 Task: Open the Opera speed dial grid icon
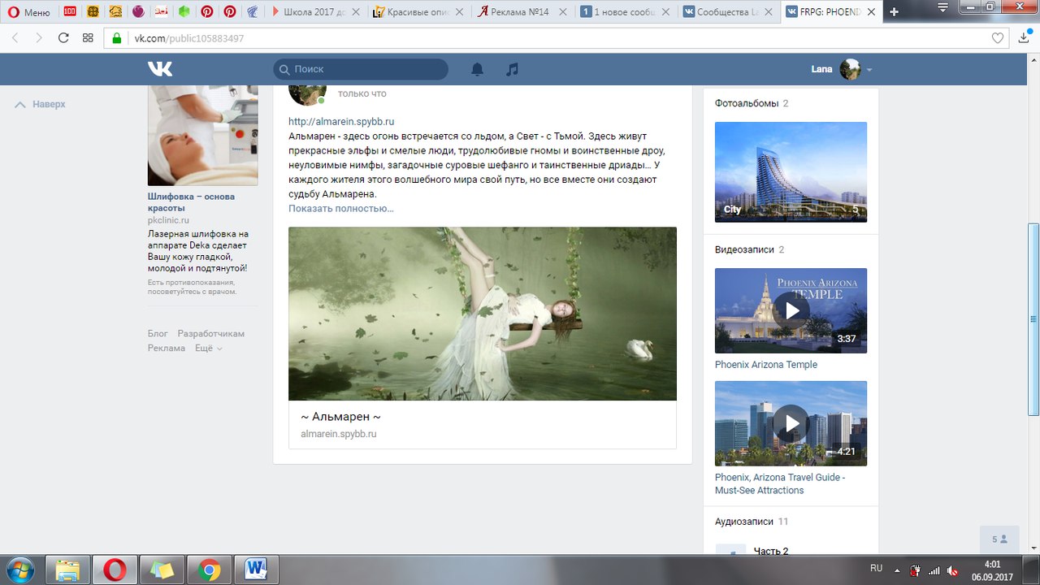click(x=88, y=38)
